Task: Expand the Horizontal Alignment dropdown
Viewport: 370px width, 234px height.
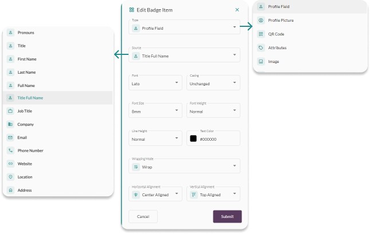Action: tap(155, 195)
